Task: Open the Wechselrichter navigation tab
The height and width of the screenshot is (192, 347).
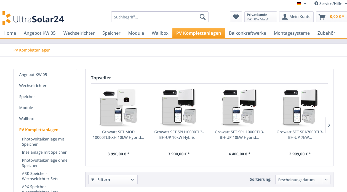Action: tap(79, 33)
